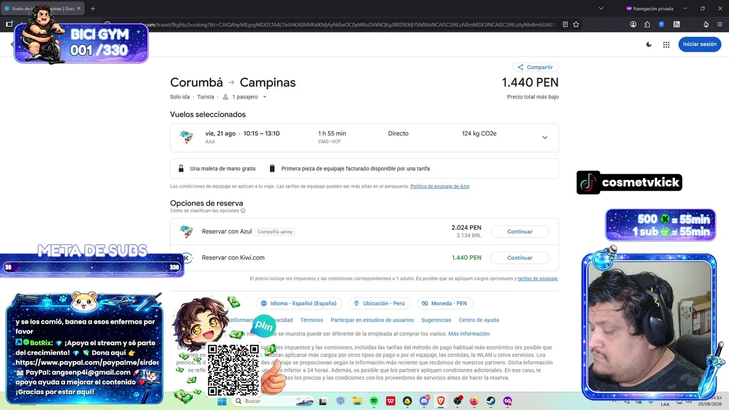
Task: Open the Centro de Ayuda link
Action: coord(479,320)
